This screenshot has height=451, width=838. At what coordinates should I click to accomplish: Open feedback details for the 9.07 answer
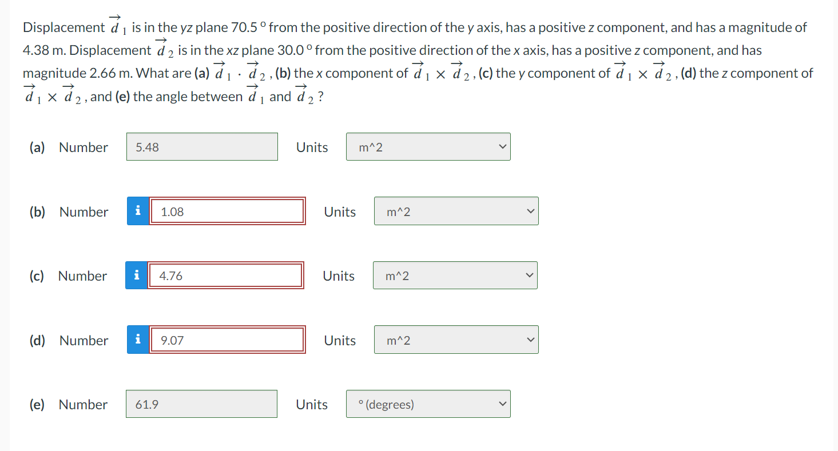[137, 340]
